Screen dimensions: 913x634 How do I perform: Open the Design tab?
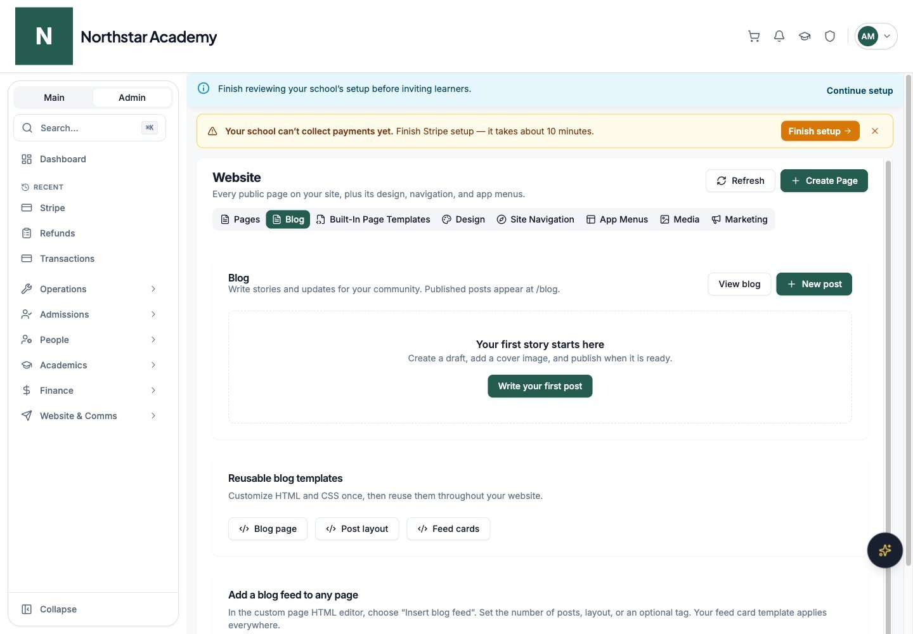tap(463, 219)
